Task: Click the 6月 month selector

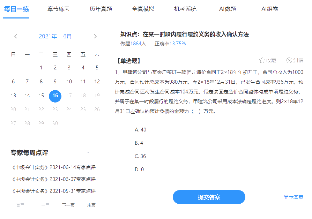Action: [x=68, y=36]
